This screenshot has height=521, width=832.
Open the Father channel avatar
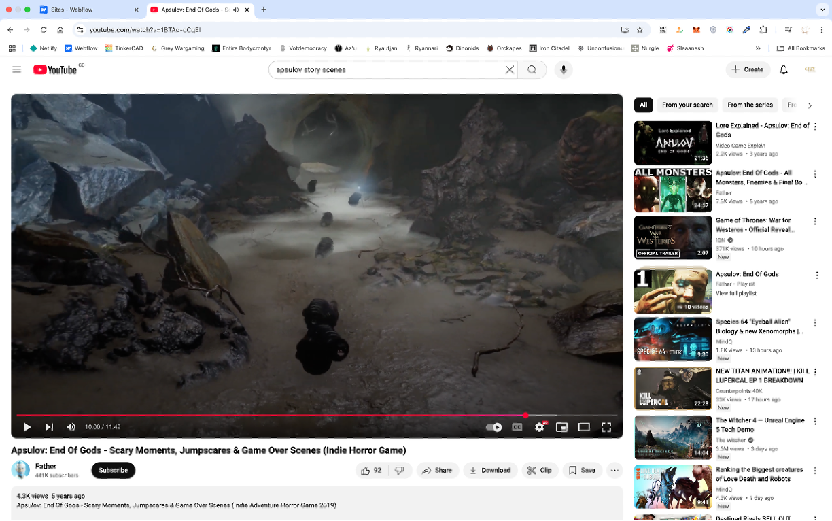coord(21,470)
